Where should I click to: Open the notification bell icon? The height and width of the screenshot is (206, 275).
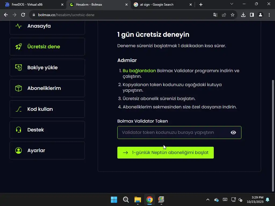click(x=268, y=200)
